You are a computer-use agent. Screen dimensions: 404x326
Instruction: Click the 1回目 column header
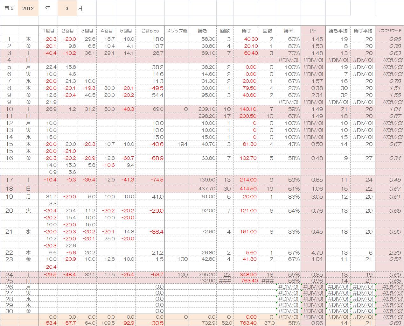pyautogui.click(x=48, y=31)
